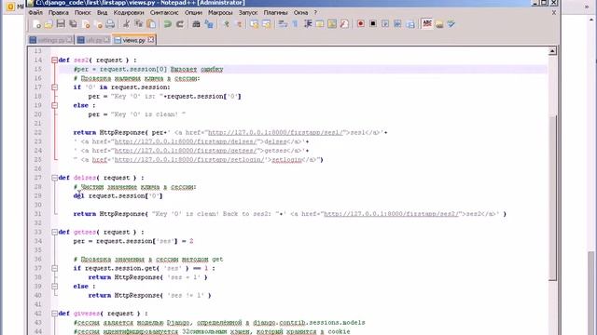Close the current document via toolbar icon
This screenshot has width=597, height=335.
86,24
